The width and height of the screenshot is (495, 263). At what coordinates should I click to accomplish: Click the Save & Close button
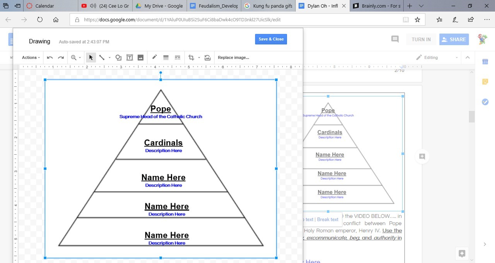tap(271, 39)
